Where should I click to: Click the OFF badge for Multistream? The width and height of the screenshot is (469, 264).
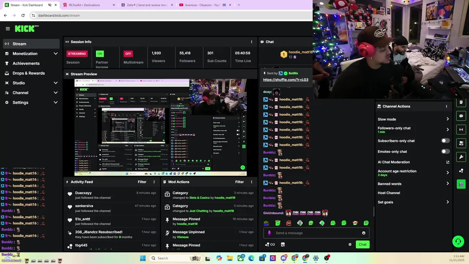click(x=128, y=54)
